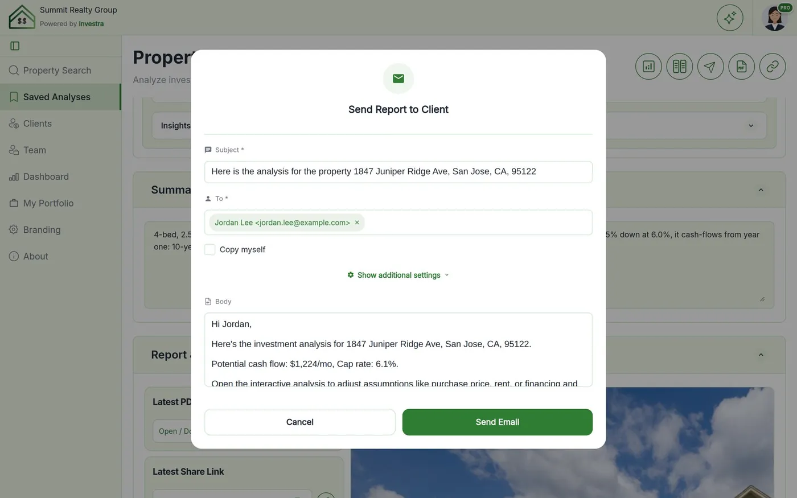Collapse the Summary section chevron
The height and width of the screenshot is (498, 797).
pos(761,190)
